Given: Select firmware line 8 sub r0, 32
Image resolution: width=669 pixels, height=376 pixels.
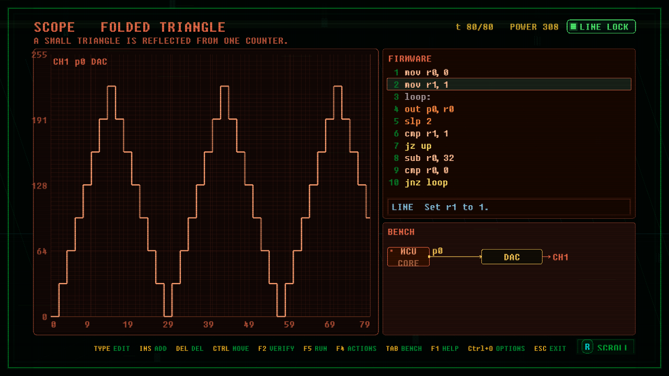Looking at the screenshot, I should 509,158.
